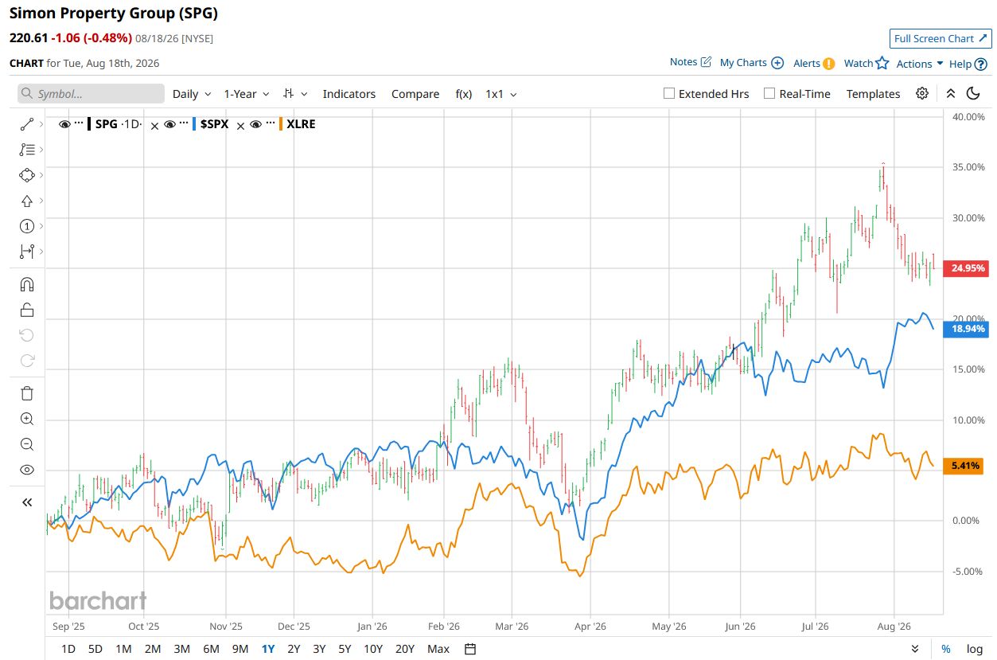
Task: Open the Indicators menu
Action: click(349, 94)
